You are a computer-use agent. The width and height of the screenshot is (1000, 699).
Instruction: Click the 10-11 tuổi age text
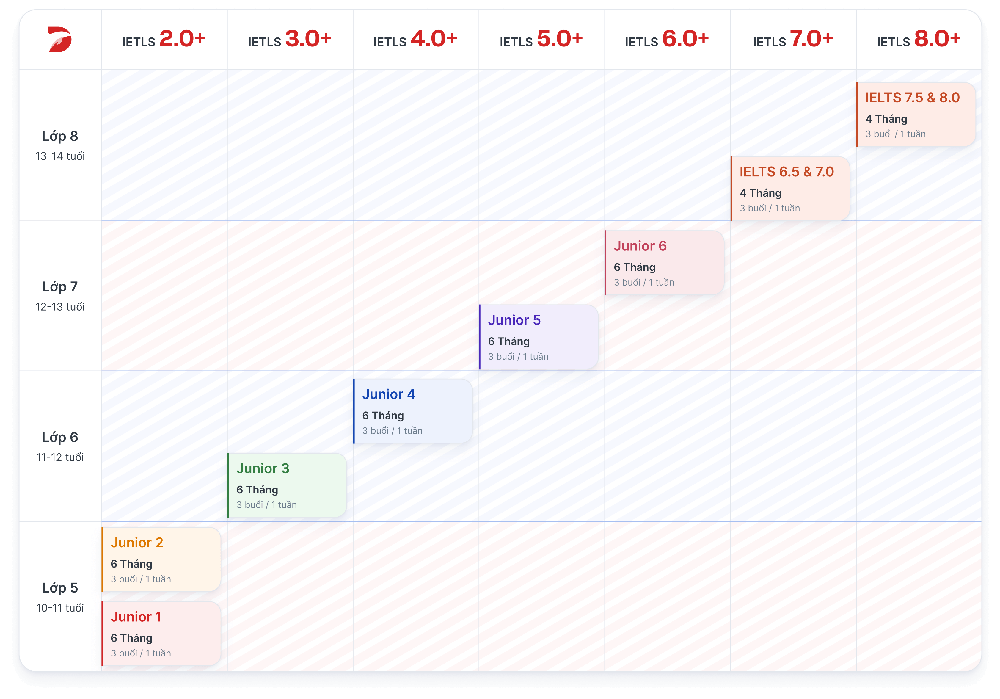[60, 608]
